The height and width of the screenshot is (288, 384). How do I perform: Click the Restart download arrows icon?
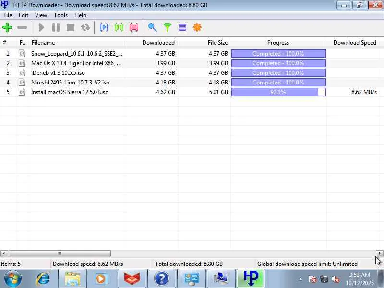(x=85, y=27)
